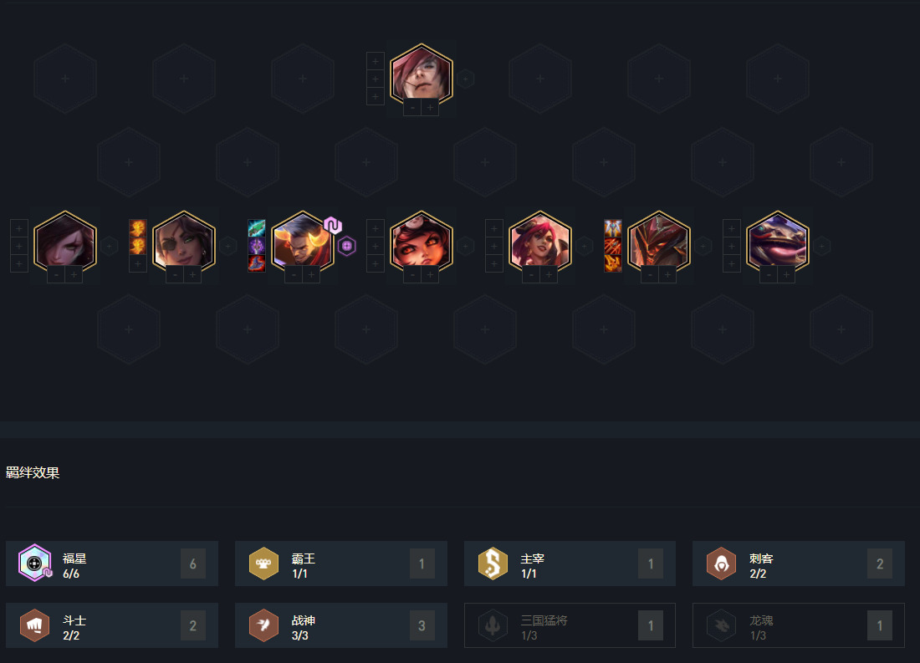920x663 pixels.
Task: Click the top item icon beside Darius
Action: [257, 228]
